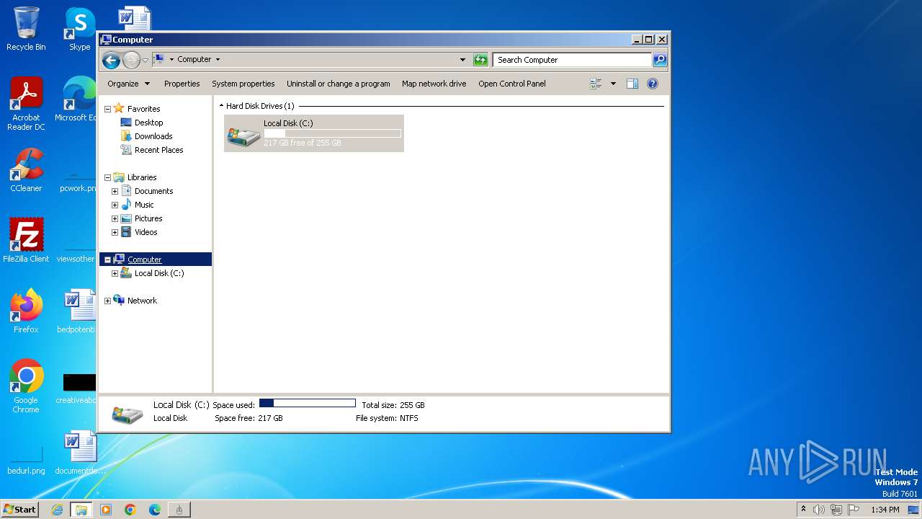The height and width of the screenshot is (519, 922).
Task: Open System properties
Action: point(243,84)
